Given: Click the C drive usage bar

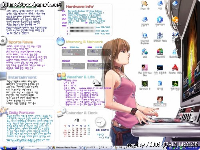Looking at the screenshot, I should (82, 28).
